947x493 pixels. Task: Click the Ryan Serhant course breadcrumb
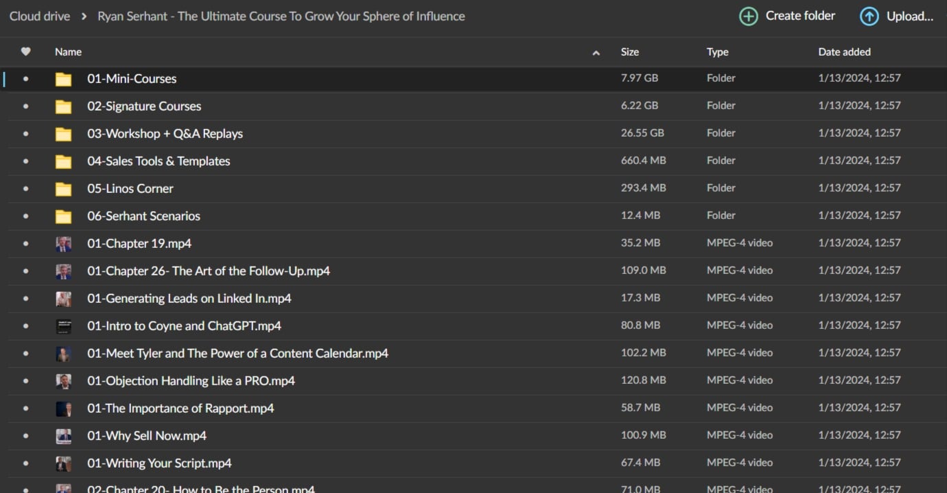click(281, 16)
